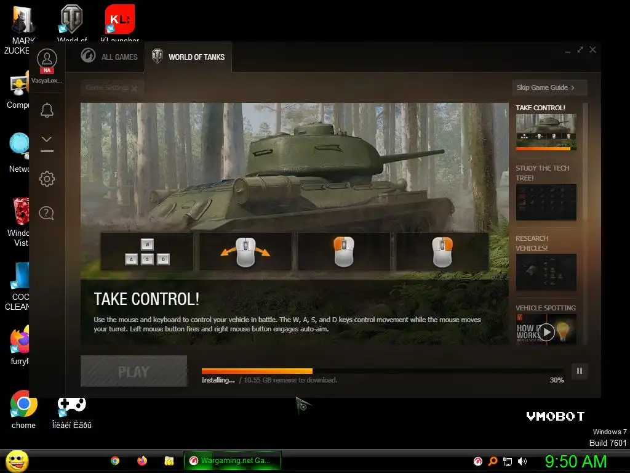Click Skip Game Guide link
This screenshot has width=630, height=473.
tap(549, 87)
